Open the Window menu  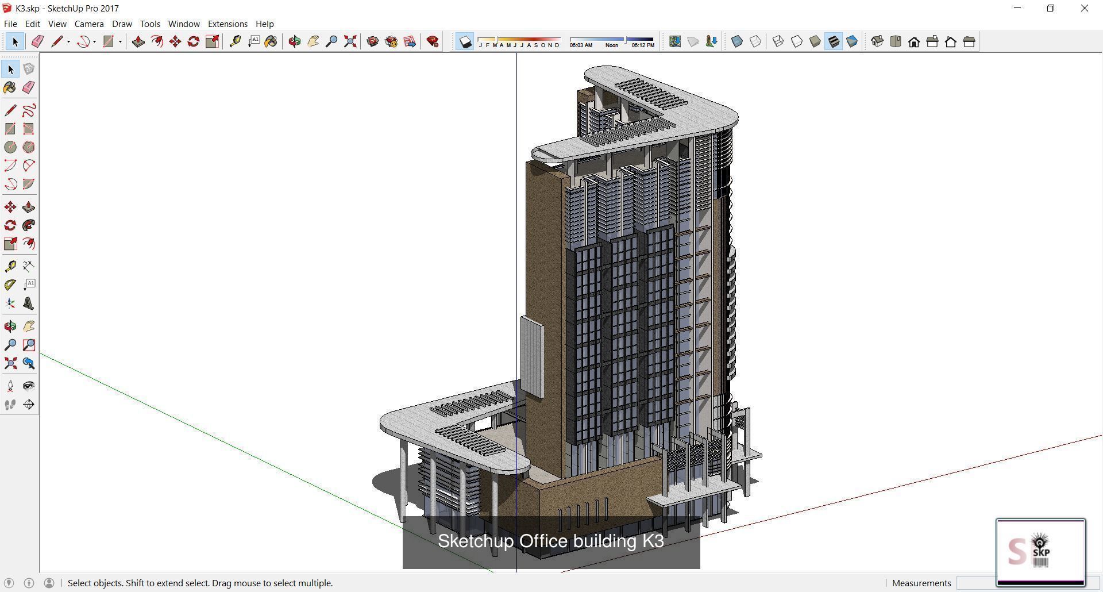(x=184, y=24)
